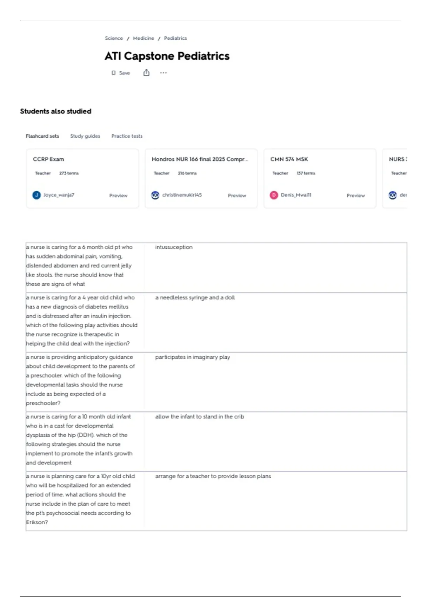421x597 pixels.
Task: Select the intussuception flashcard answer
Action: (174, 247)
